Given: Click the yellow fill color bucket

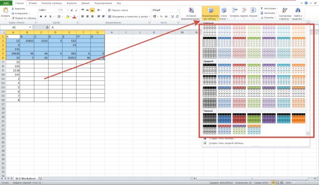Looking at the screenshot, I should (68, 17).
